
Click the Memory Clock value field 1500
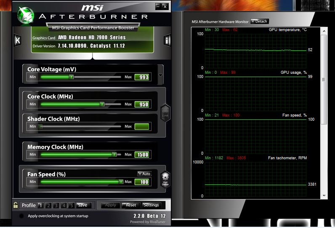tap(142, 154)
